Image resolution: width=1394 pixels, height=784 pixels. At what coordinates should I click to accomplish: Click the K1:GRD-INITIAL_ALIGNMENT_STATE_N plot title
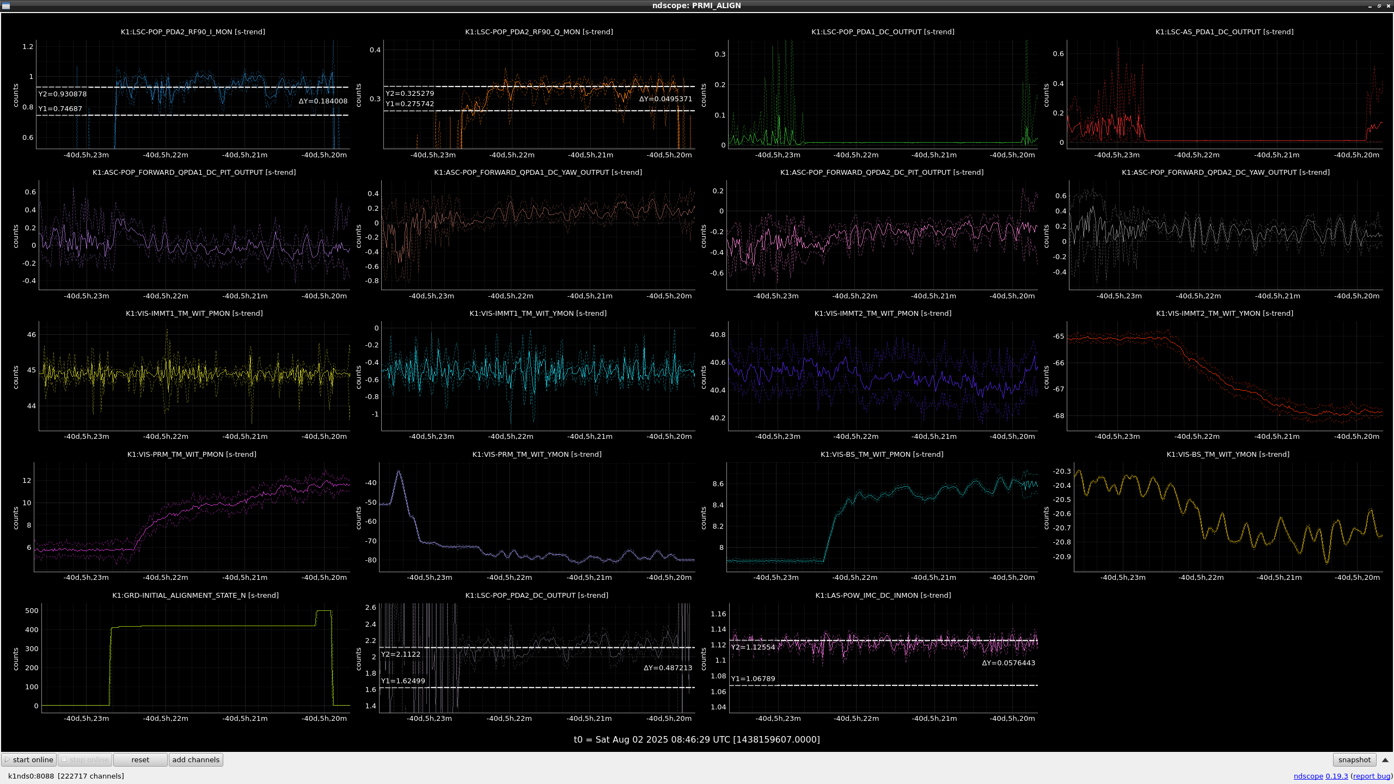tap(195, 595)
